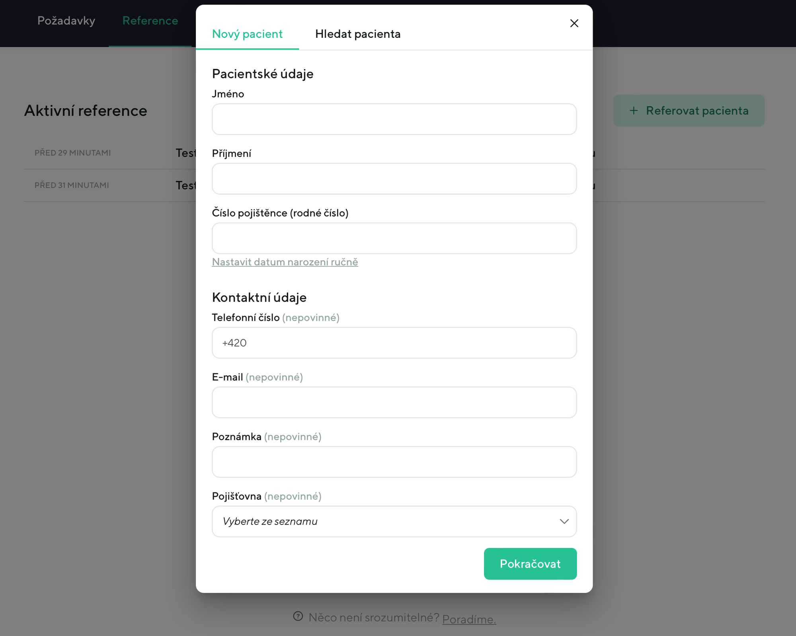Click Nastavit datum narození ručně link
Screen dimensions: 796x636
point(285,262)
